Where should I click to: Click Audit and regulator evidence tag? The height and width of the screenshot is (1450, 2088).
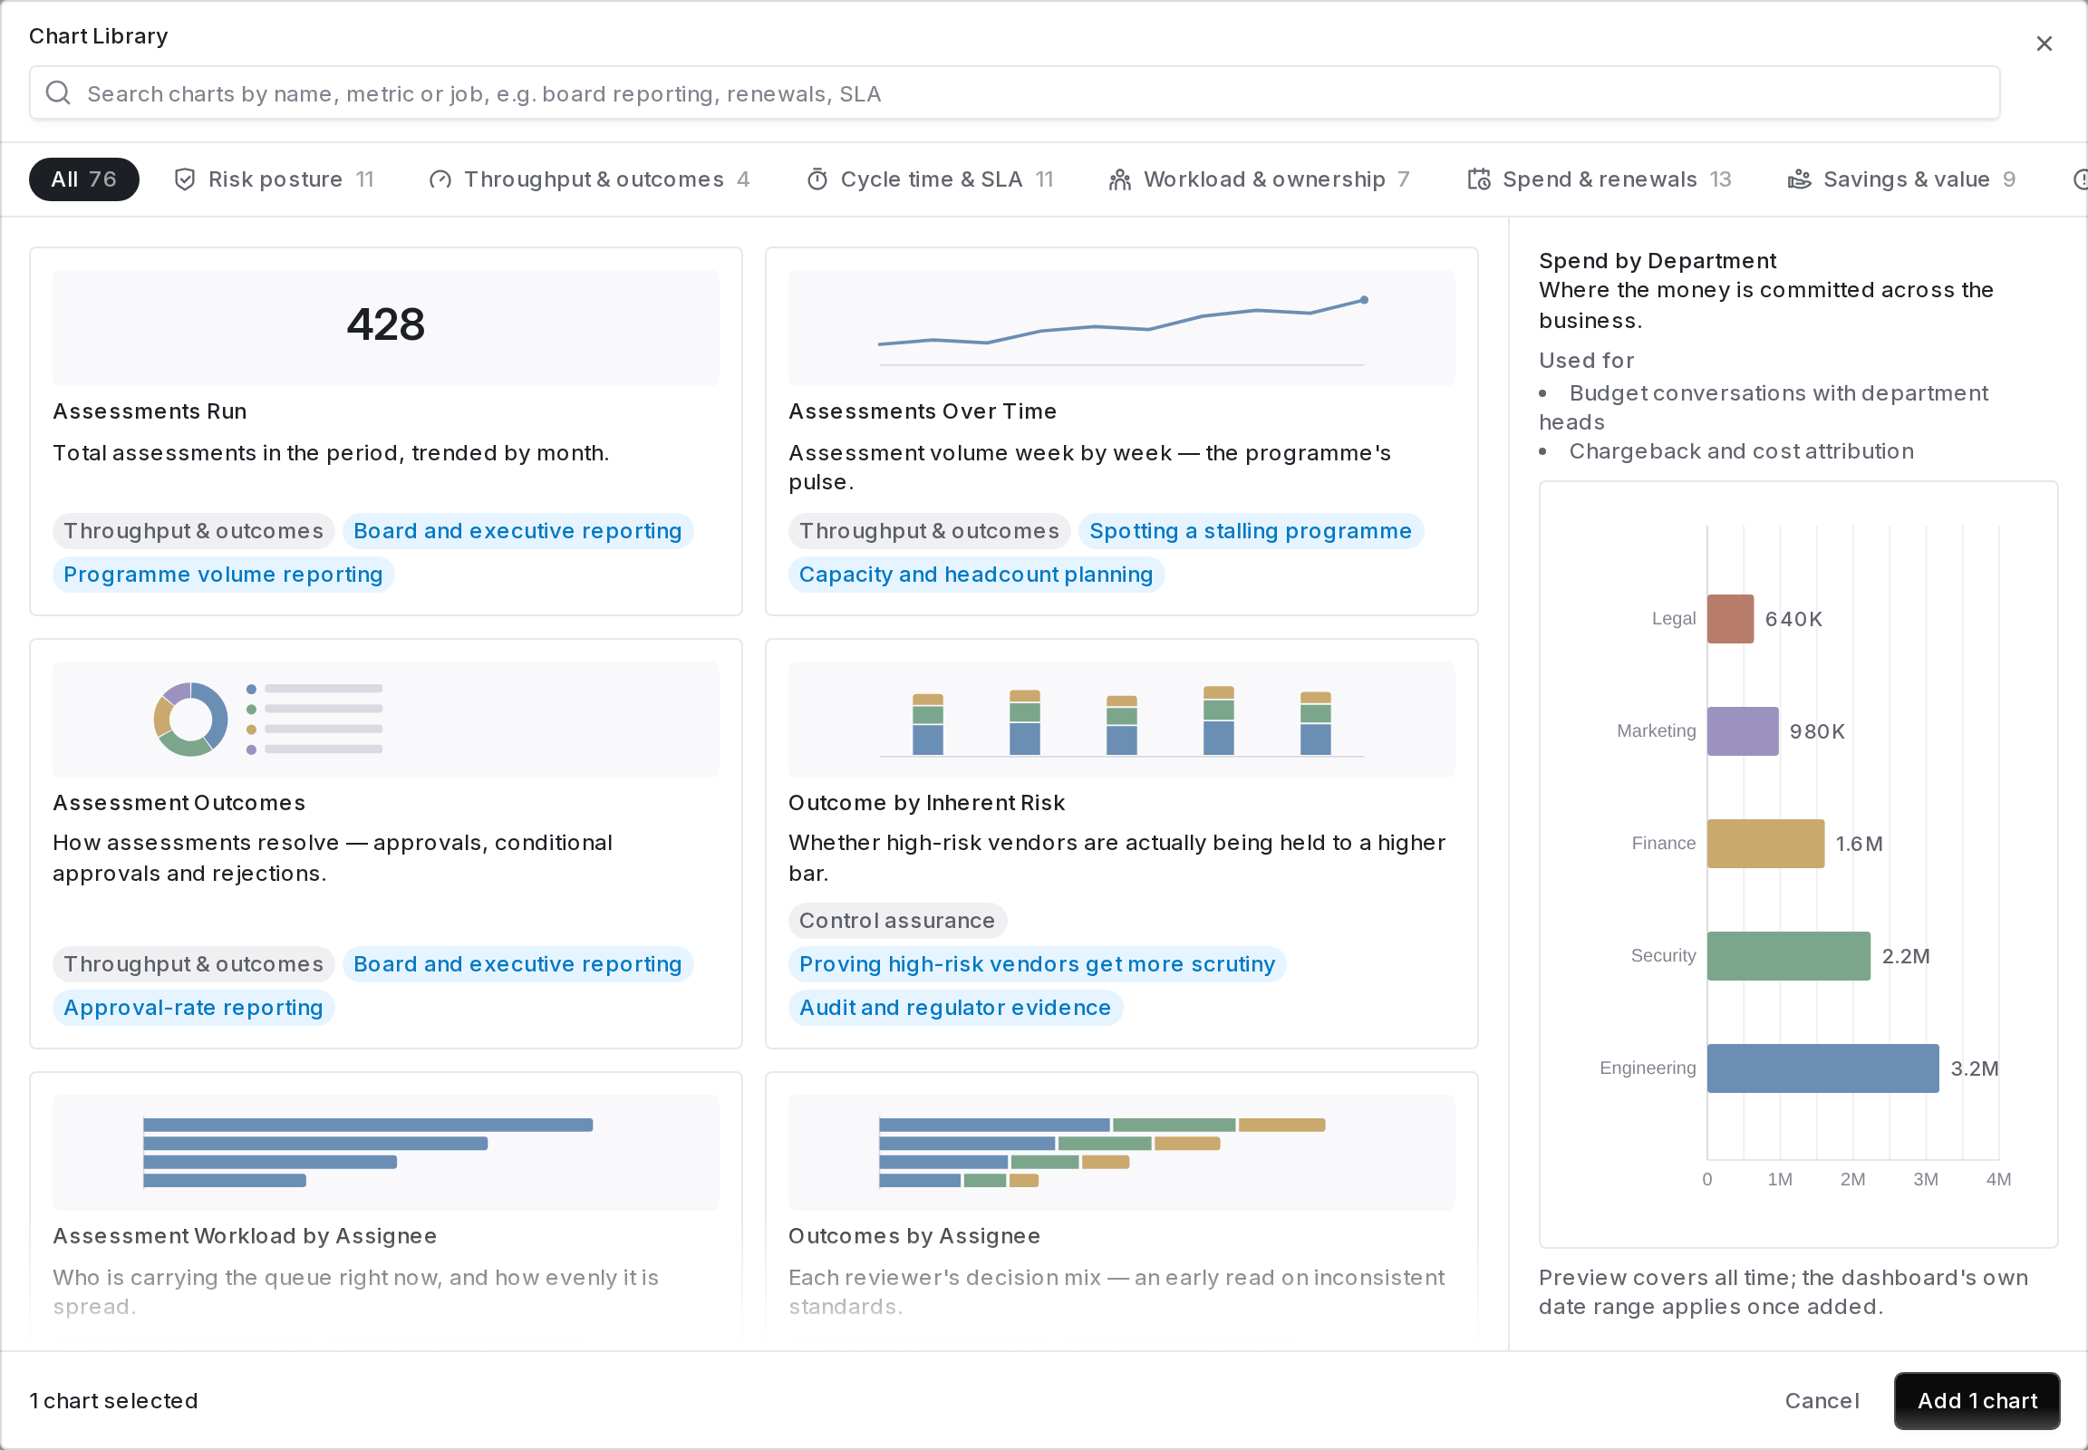pos(955,1008)
